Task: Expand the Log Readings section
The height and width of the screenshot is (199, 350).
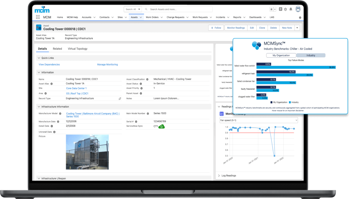Action: [219, 176]
